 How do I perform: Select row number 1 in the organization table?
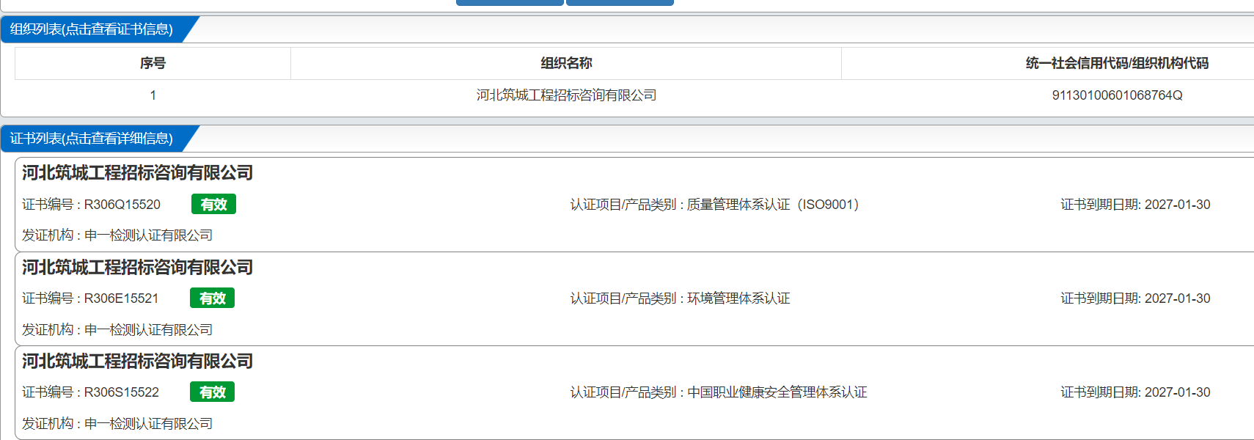(x=153, y=95)
